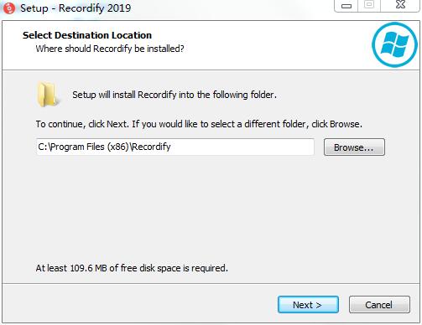Click the 'Select Destination Location' heading
422x325 pixels.
coord(87,35)
